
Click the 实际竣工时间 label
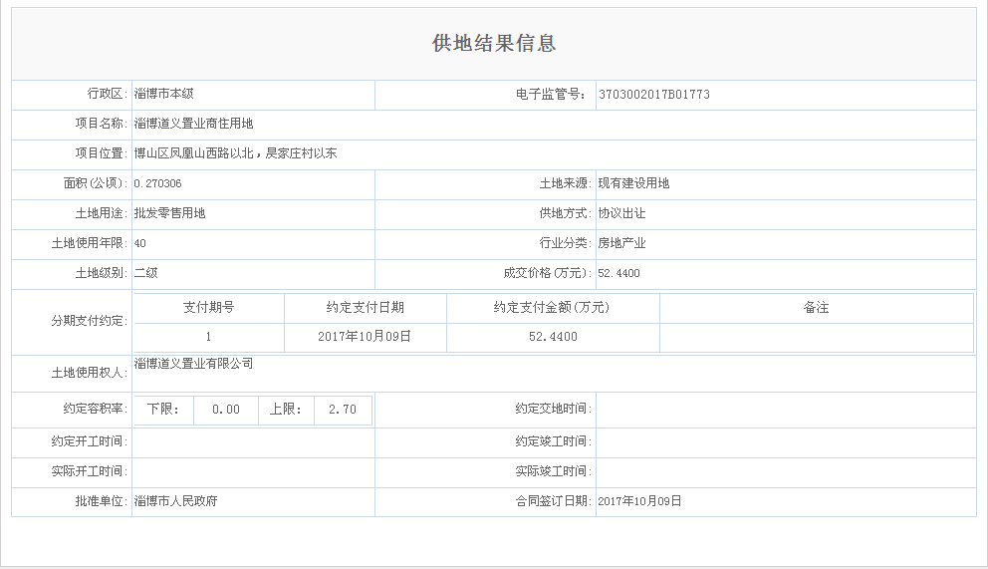553,471
